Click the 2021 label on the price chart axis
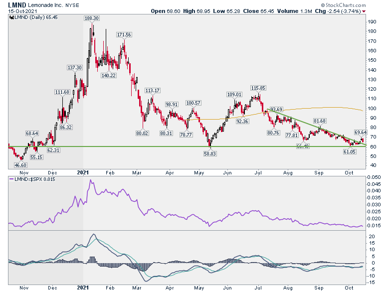The height and width of the screenshot is (292, 389). point(83,172)
